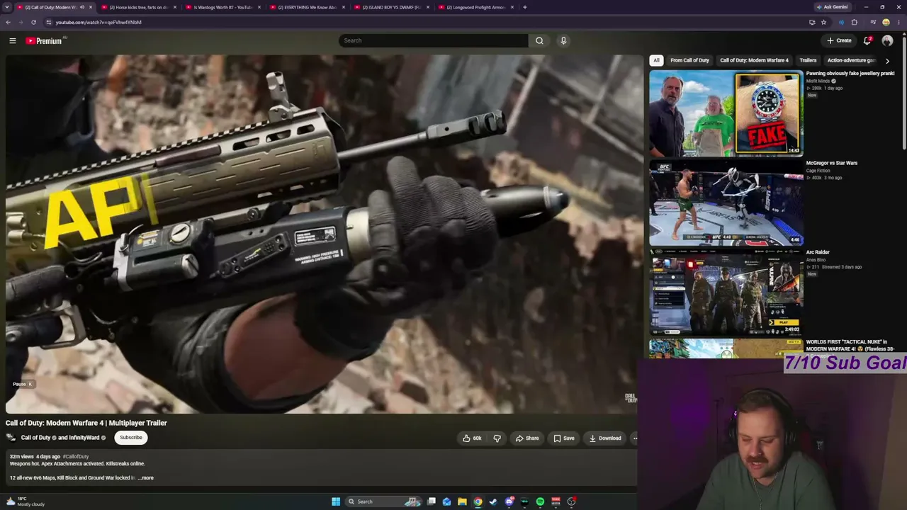Open the YouTube account avatar menu
The width and height of the screenshot is (907, 510).
[x=887, y=40]
